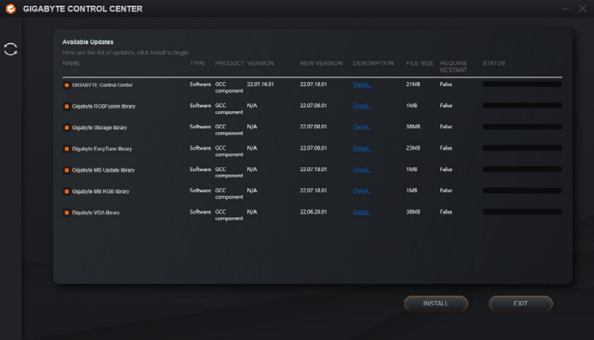Screen dimensions: 594x340
Task: Click the FILE SIZE column header
Action: click(x=419, y=63)
